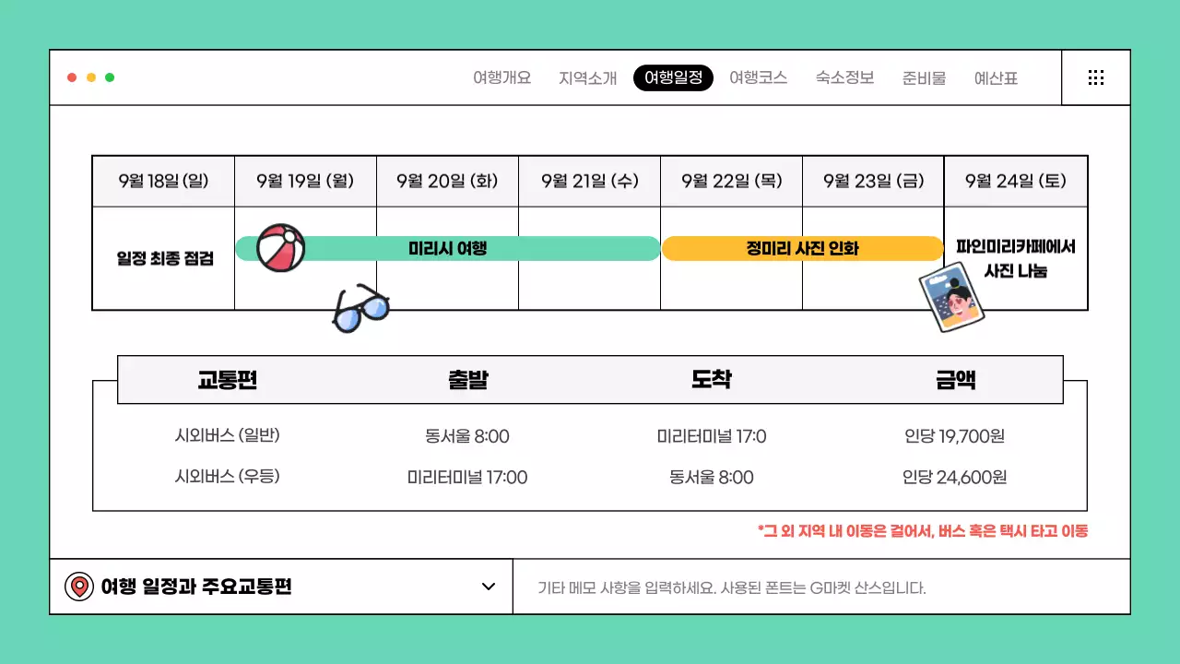Viewport: 1180px width, 664px height.
Task: Select the 미리시 여행 green timeline bar
Action: pos(449,248)
